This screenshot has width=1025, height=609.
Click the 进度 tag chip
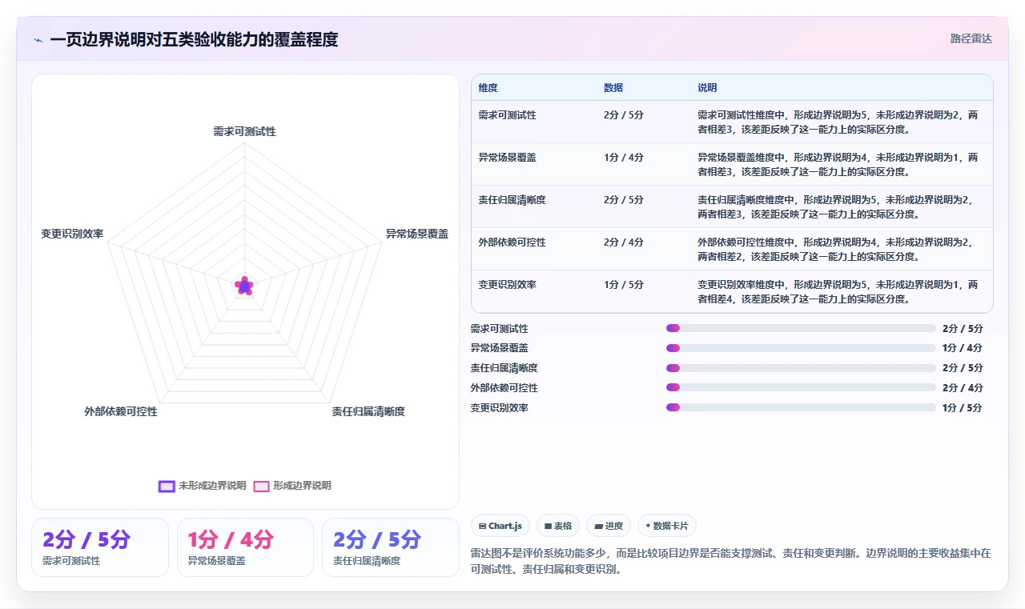tap(609, 526)
